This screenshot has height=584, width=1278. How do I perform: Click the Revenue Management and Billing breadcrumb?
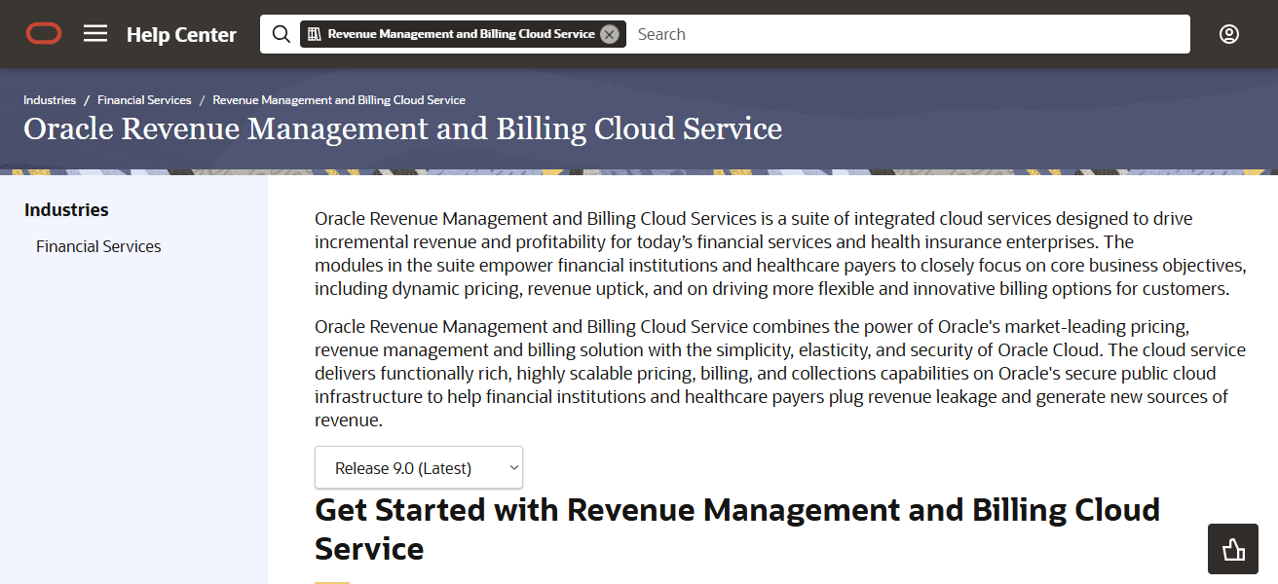(x=338, y=99)
